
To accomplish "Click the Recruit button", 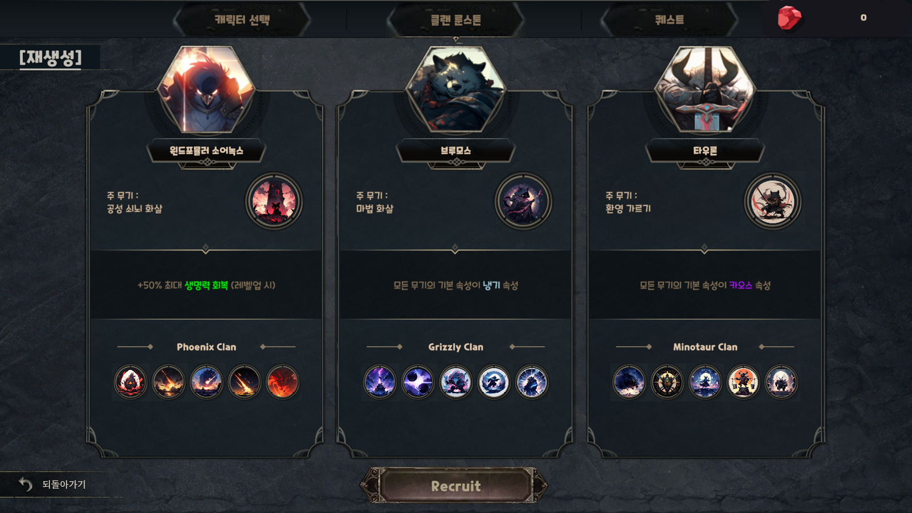I will (x=455, y=486).
